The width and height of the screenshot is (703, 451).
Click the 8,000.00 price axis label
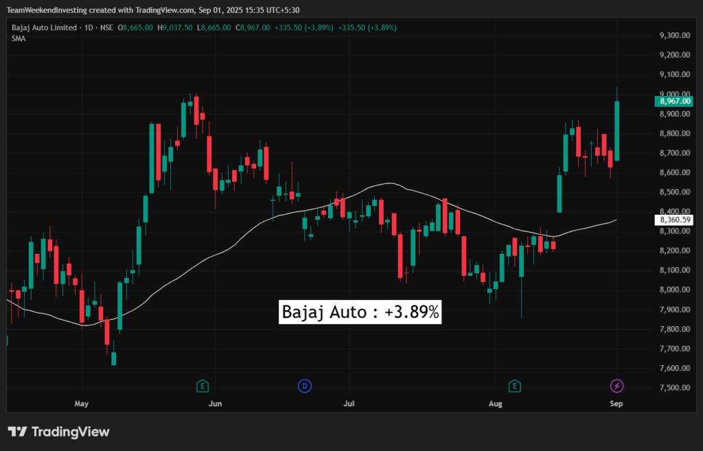point(675,290)
